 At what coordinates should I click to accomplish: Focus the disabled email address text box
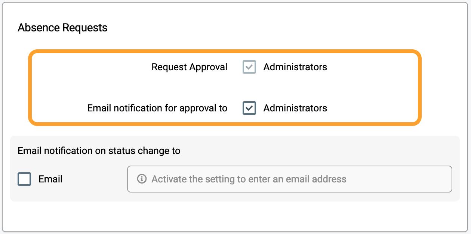290,179
